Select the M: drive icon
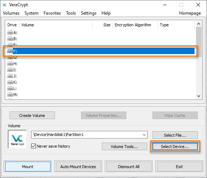This screenshot has width=207, height=178. coord(10,95)
